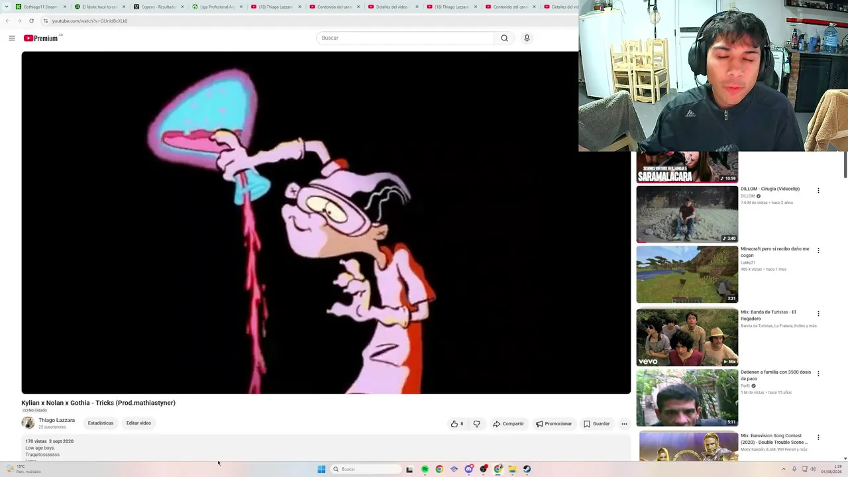Open more actions three-dot menu under video

coord(624,424)
